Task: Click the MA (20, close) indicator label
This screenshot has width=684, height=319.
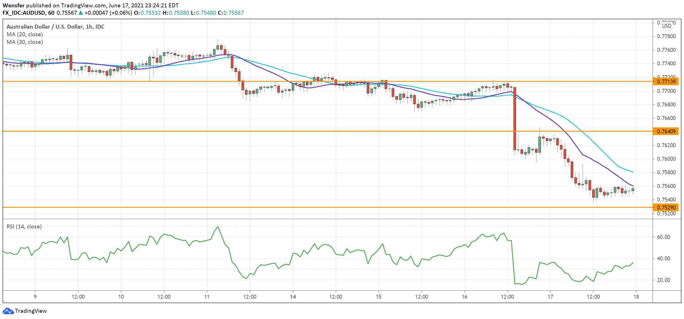Action: (x=25, y=34)
